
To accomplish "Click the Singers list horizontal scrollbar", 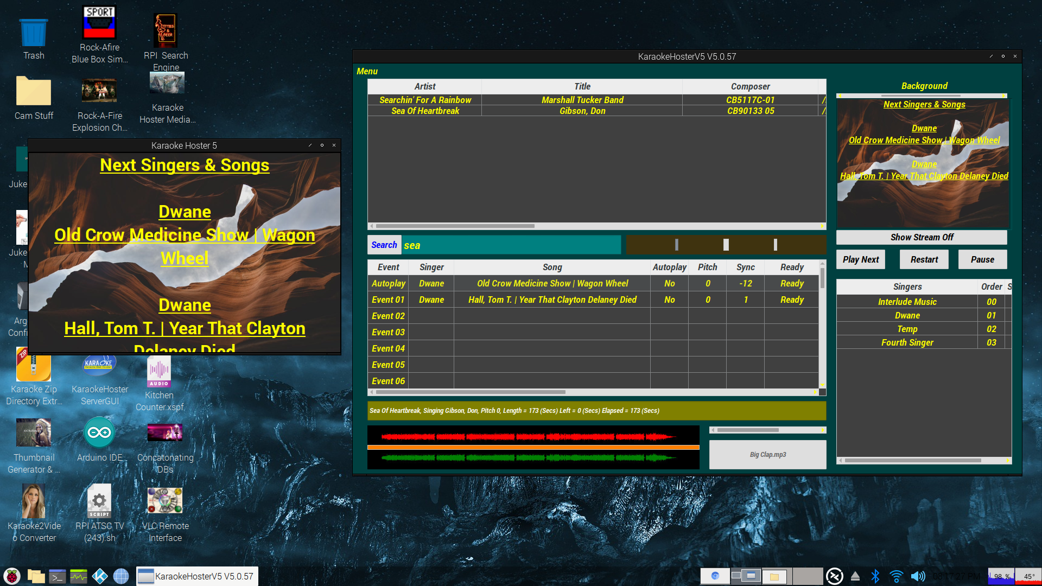I will 924,461.
